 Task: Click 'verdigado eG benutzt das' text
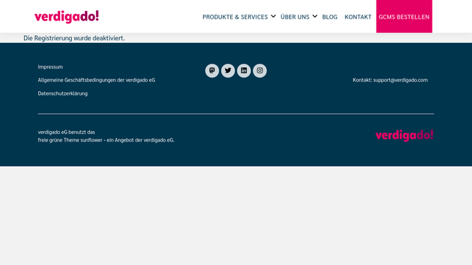click(66, 132)
